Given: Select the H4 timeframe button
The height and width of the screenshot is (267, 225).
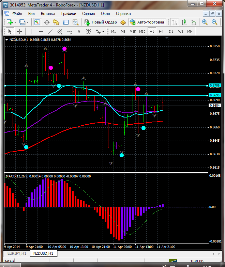Looking at the screenshot, I should coord(161,31).
